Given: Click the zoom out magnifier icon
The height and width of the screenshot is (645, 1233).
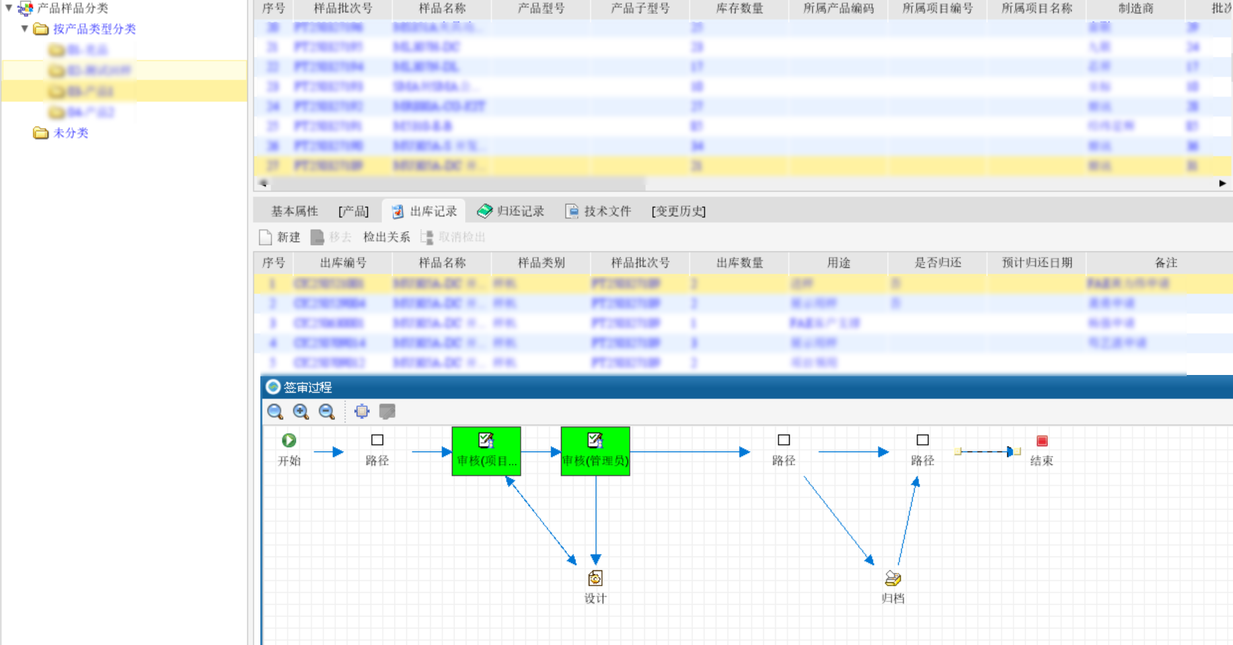Looking at the screenshot, I should click(326, 412).
